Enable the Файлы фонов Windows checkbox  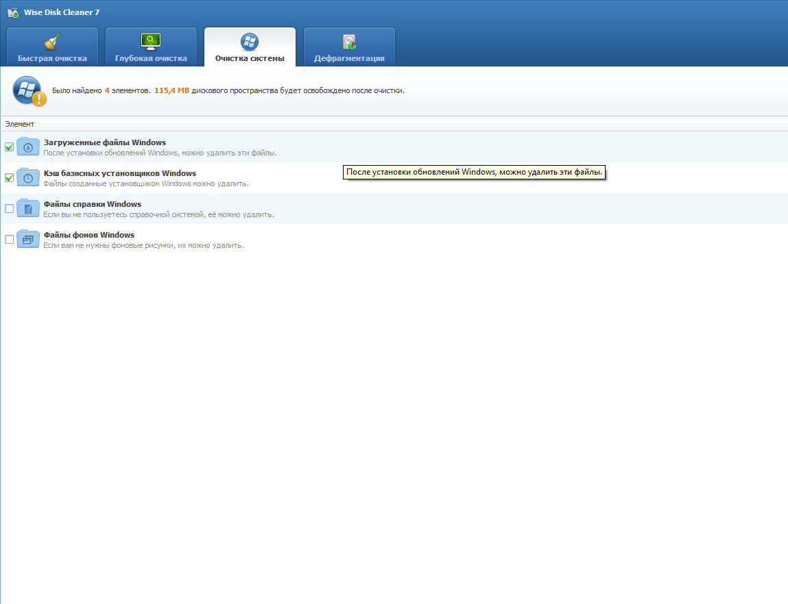click(9, 239)
